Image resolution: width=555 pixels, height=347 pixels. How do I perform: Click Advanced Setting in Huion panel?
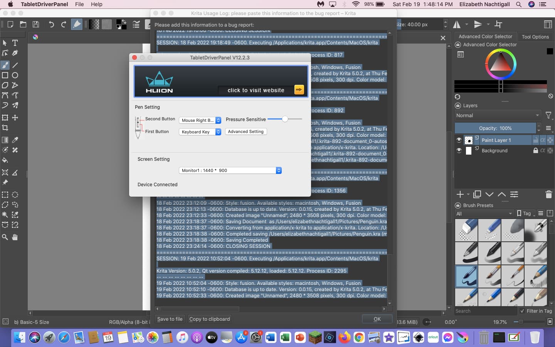click(x=246, y=131)
